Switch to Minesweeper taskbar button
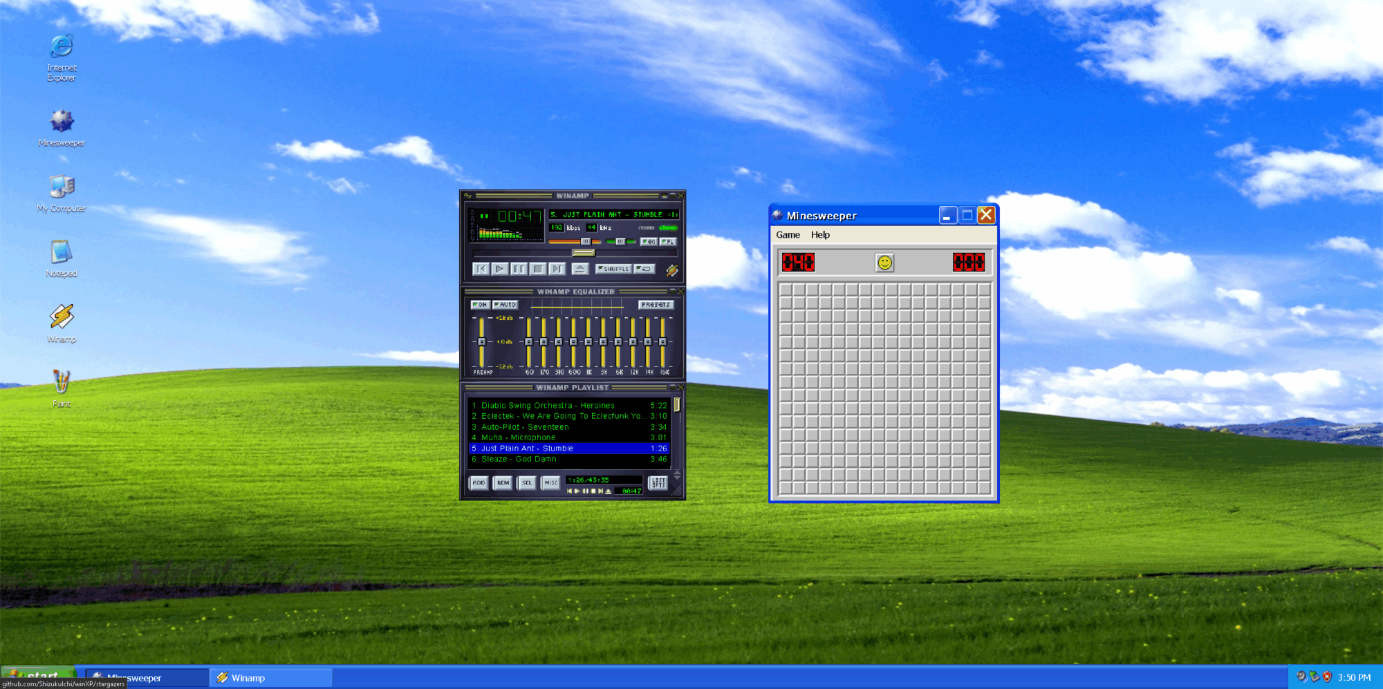The width and height of the screenshot is (1383, 689). [147, 678]
